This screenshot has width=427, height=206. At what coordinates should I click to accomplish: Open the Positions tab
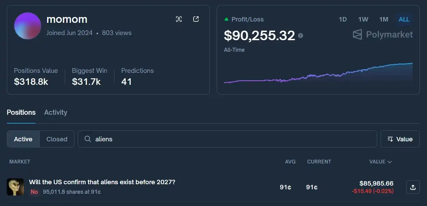pos(21,112)
